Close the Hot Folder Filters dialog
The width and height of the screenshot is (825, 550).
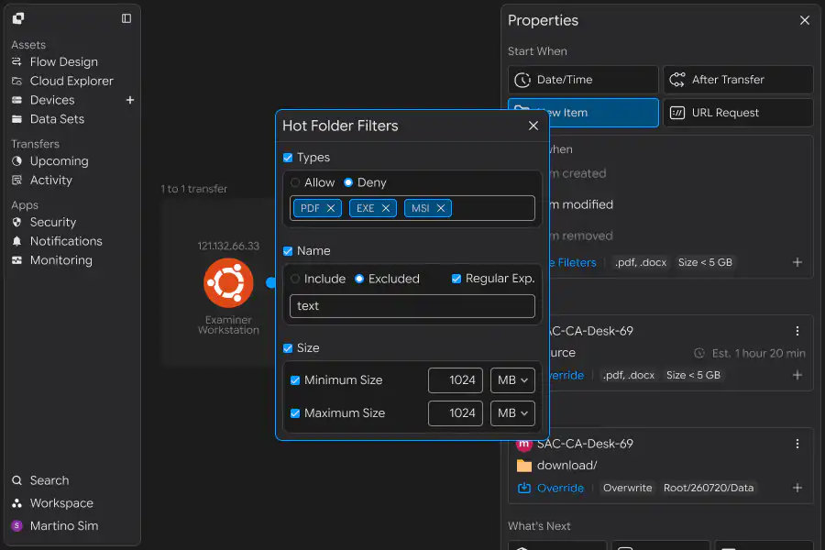533,126
